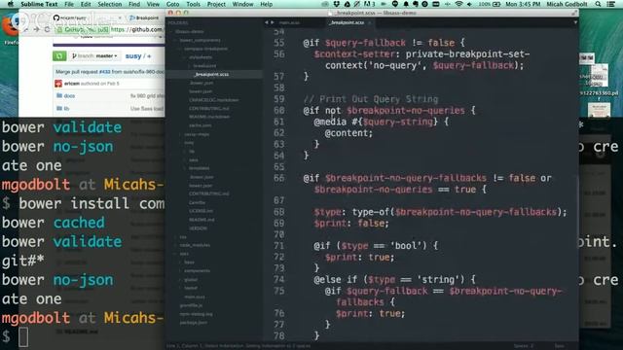Open the Goto menu
Viewport: 623px width, 350px height.
172,4
